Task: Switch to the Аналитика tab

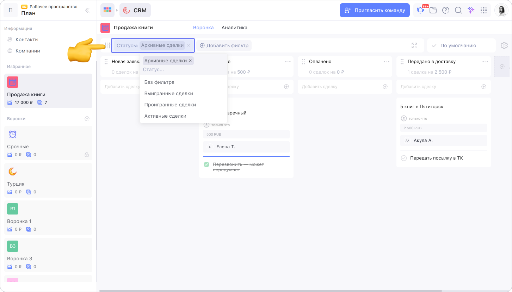Action: click(x=234, y=27)
